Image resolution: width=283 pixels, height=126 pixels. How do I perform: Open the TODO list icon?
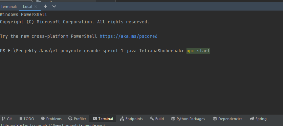pyautogui.click(x=20, y=119)
